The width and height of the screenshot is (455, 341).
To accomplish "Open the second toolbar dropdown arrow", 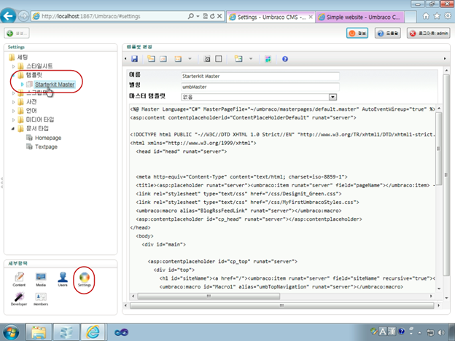I will click(251, 59).
